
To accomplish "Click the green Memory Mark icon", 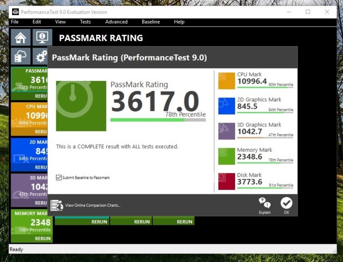I will [x=227, y=156].
